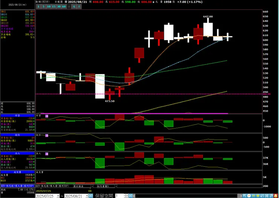Viewport: 279px width, 198px height.
Task: Click the trend line drawing icon
Action: 262,196
